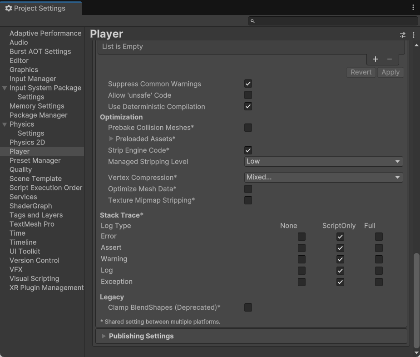Click the scrollbar down arrow
The height and width of the screenshot is (357, 420).
point(416,353)
